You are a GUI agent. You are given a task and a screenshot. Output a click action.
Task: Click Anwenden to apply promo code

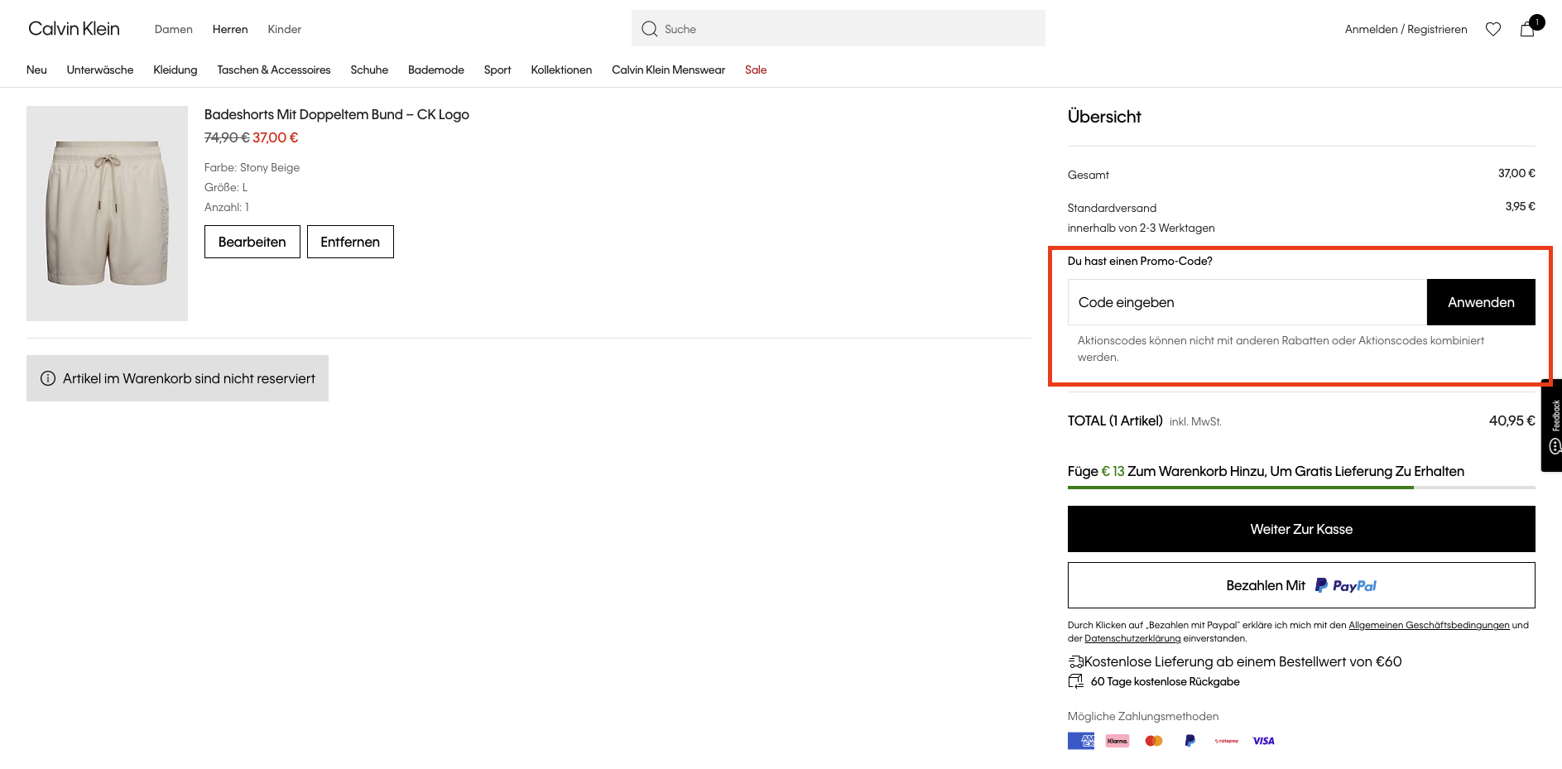(x=1481, y=302)
